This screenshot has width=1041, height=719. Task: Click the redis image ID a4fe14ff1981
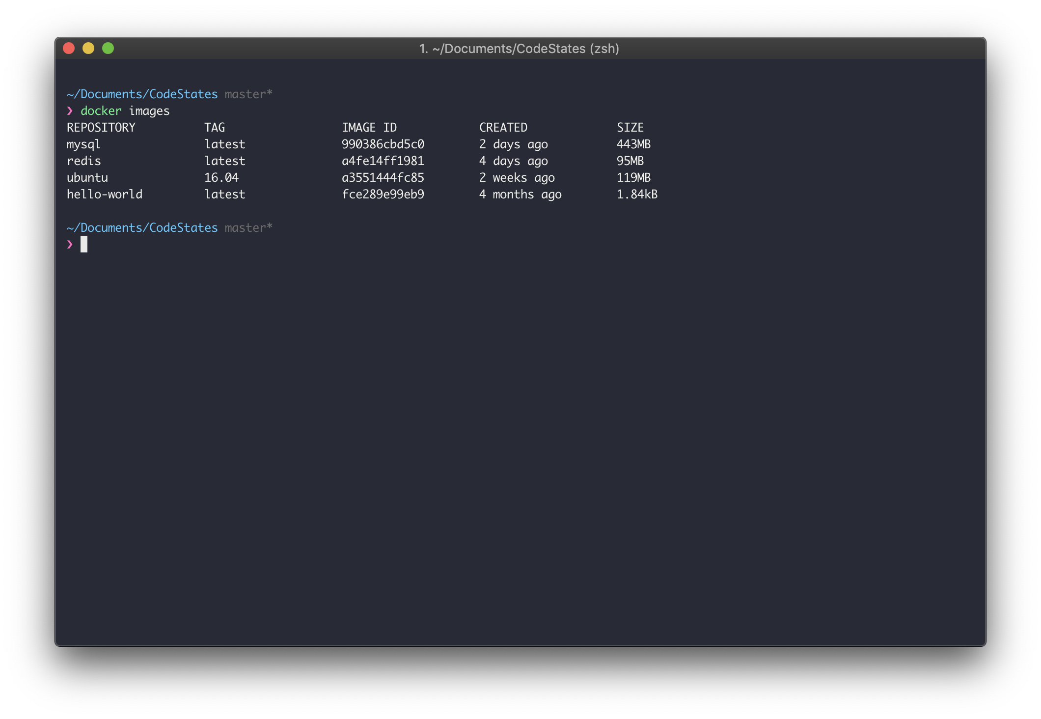click(383, 161)
